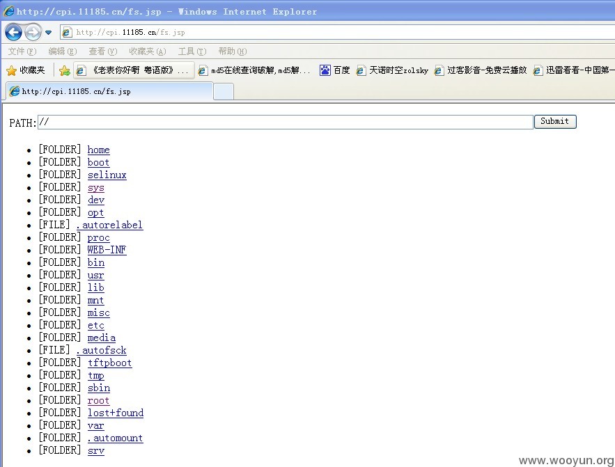Click the PATH input field
615x467 pixels.
(285, 122)
